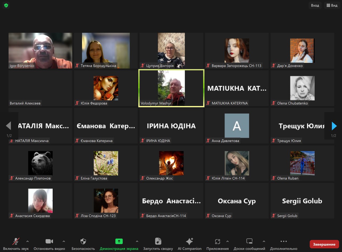Image resolution: width=342 pixels, height=252 pixels.
Task: Select Igor Borysenko's video tile
Action: pos(40,51)
